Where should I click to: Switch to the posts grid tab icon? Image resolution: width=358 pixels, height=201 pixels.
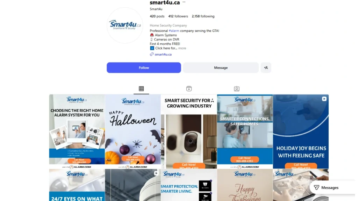click(x=141, y=89)
